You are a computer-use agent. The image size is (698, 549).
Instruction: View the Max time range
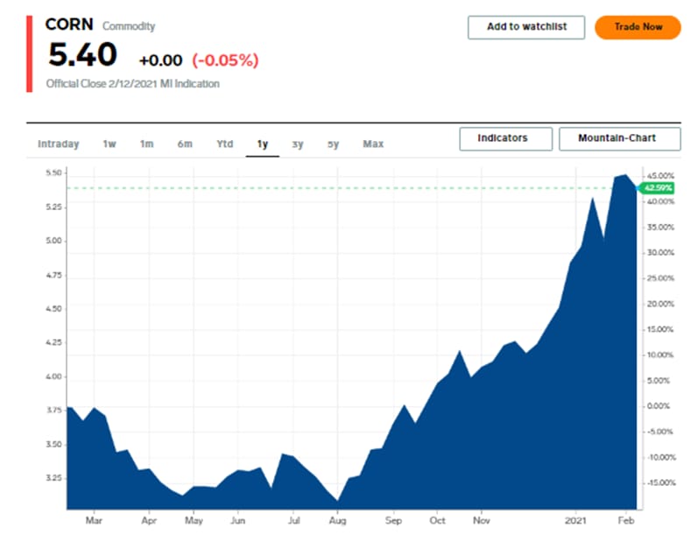pos(373,144)
